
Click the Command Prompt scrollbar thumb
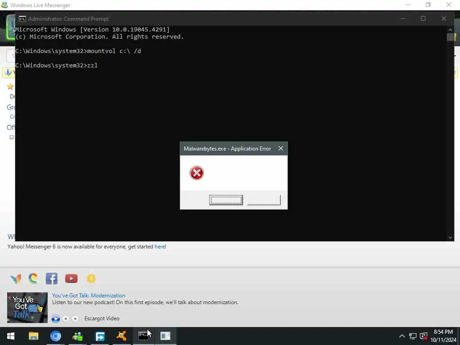click(450, 37)
